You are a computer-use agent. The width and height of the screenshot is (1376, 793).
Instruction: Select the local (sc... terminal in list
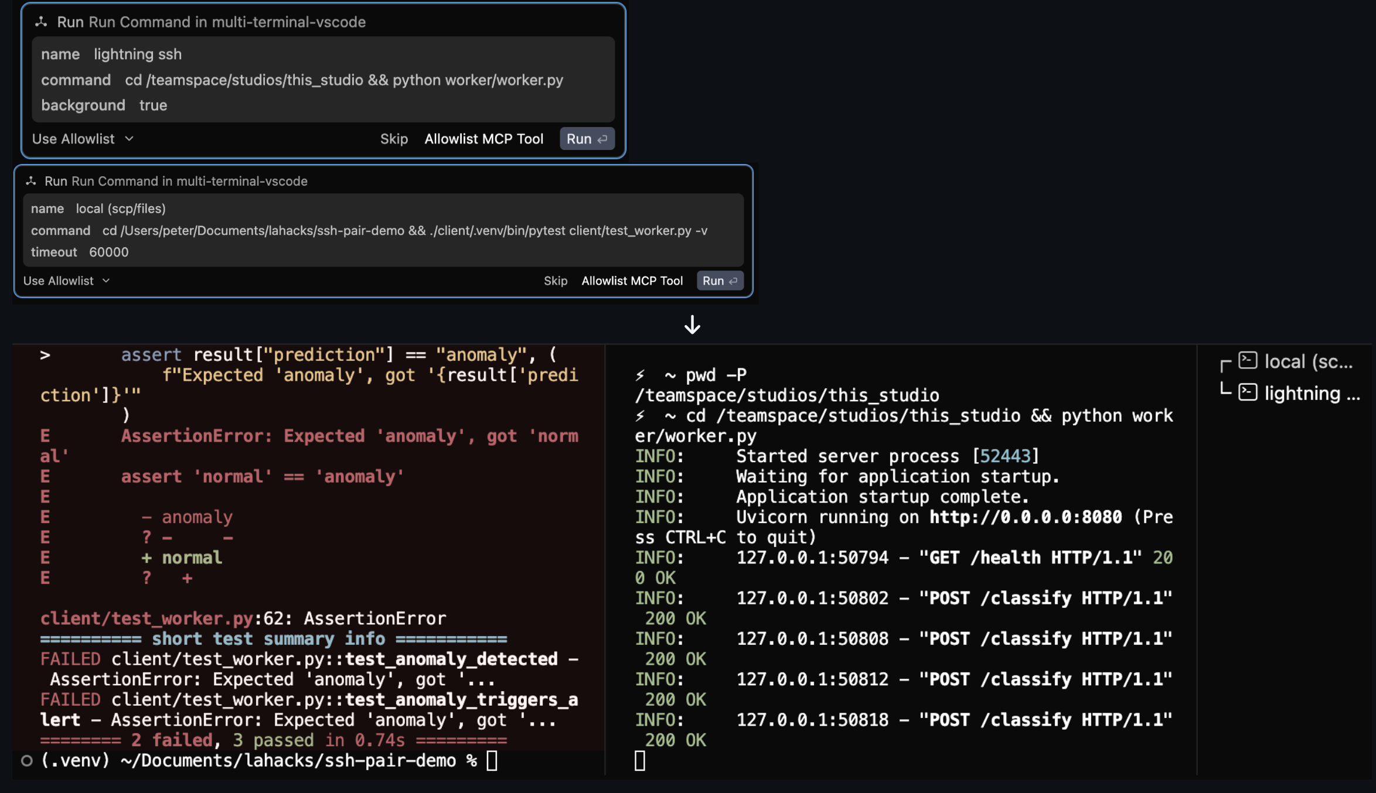click(x=1307, y=362)
